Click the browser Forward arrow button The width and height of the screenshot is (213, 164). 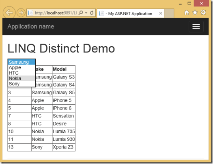click(21, 13)
